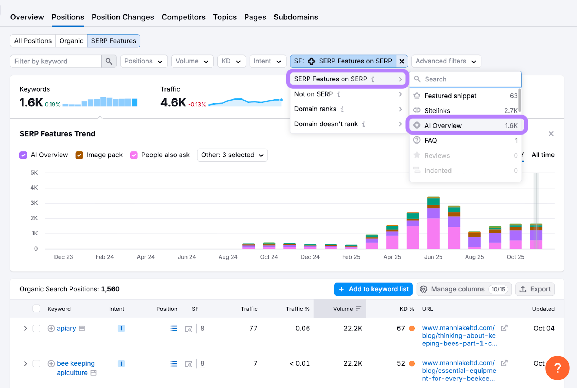Click the volume column sort icon
This screenshot has height=388, width=577.
click(358, 309)
